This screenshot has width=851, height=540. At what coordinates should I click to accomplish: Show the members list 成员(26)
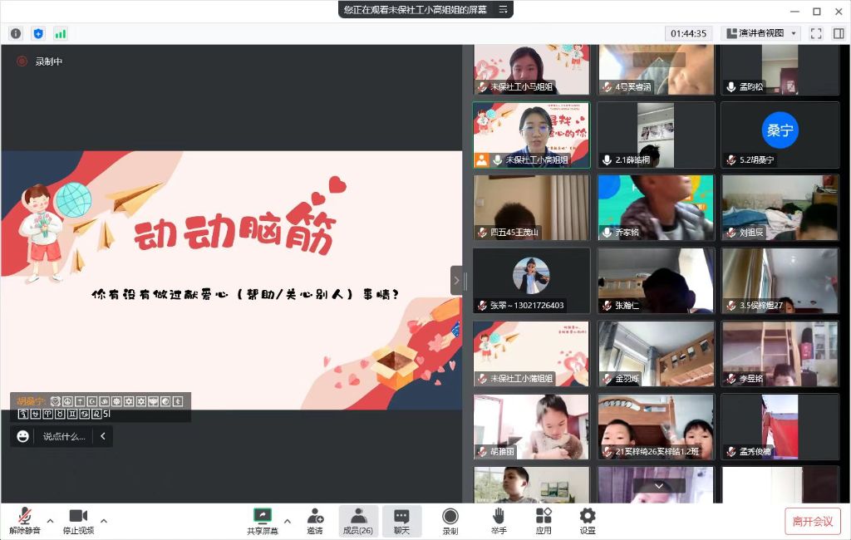click(x=358, y=520)
